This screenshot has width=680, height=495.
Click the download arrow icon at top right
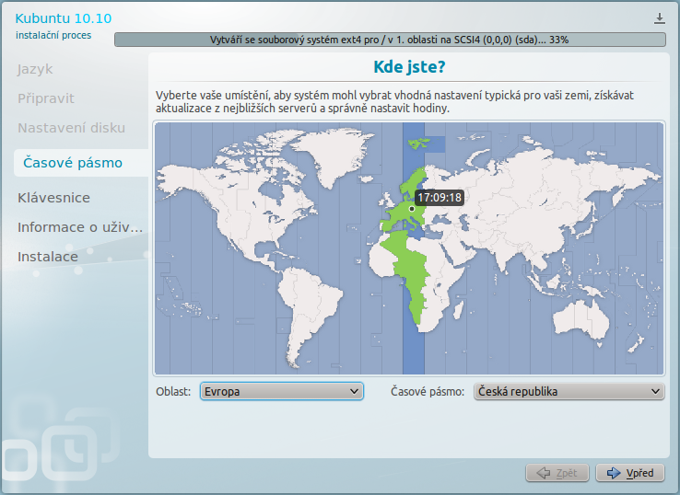pos(659,18)
